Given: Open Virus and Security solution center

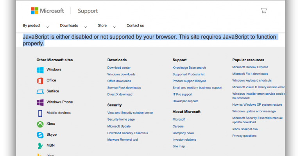Looking at the screenshot, I should [130, 113].
